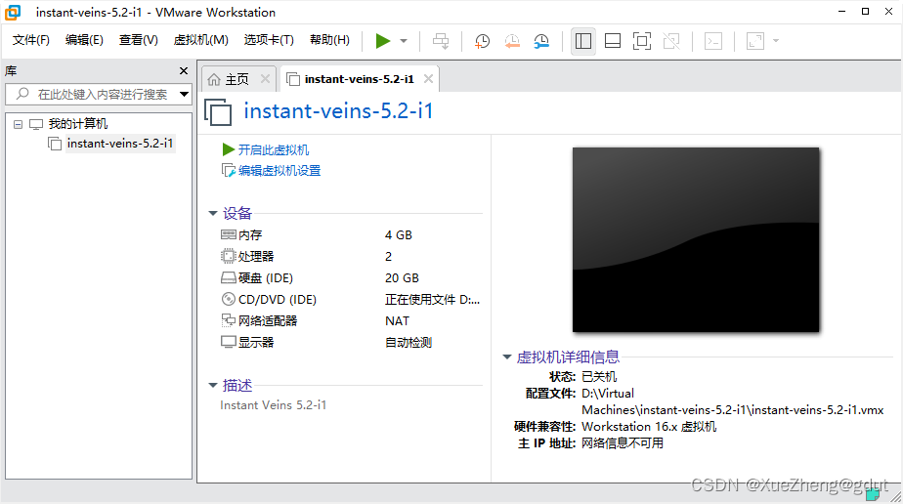
Task: Click the CD/DVD disc icon
Action: tap(229, 299)
